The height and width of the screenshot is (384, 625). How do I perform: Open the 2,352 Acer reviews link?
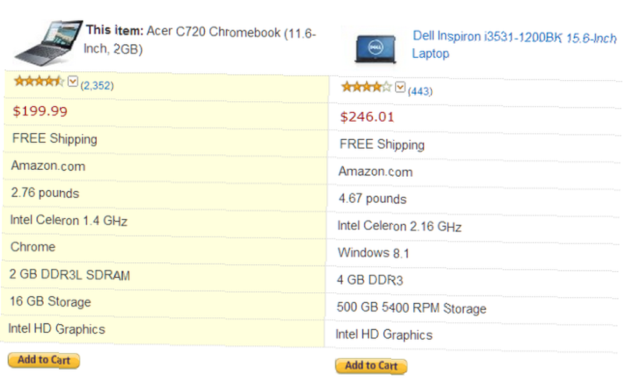(97, 86)
